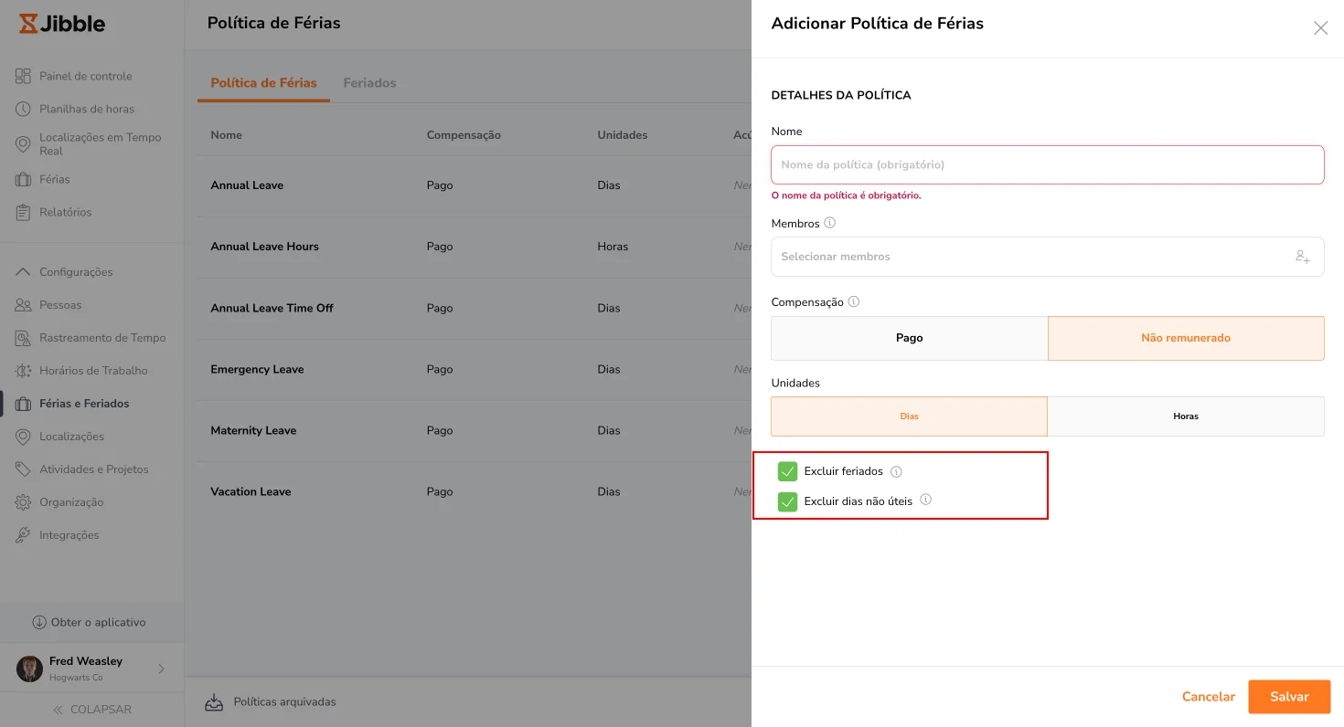Click the Horários de Trabalho icon
The image size is (1344, 727).
23,371
